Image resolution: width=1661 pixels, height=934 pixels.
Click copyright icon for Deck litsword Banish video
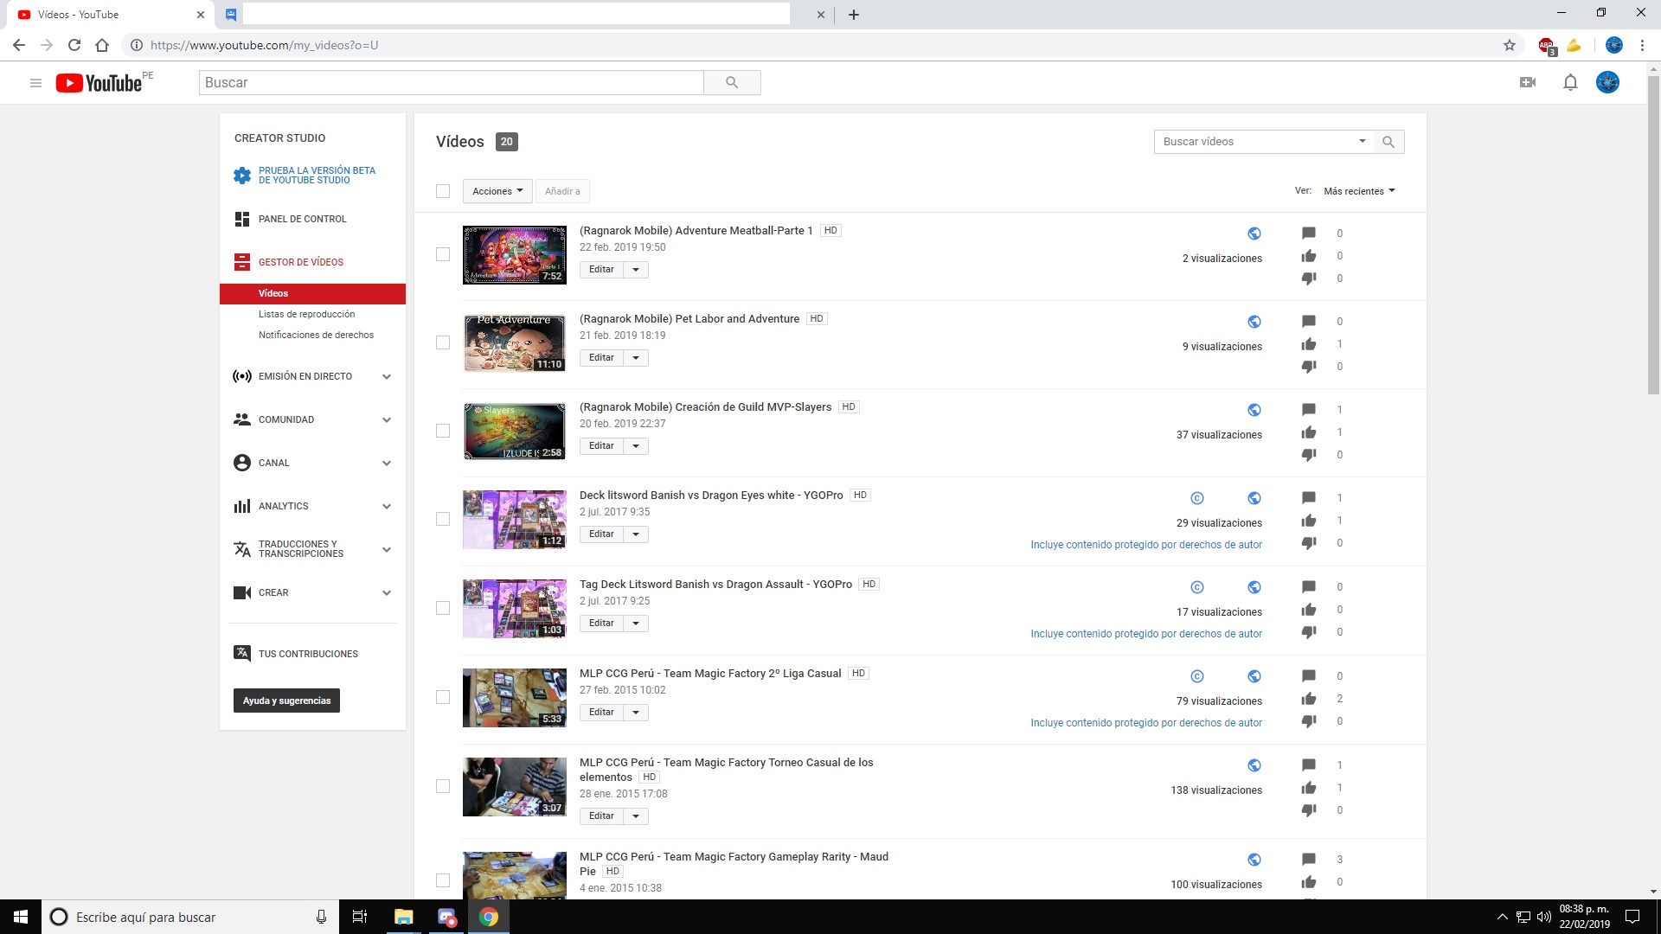[x=1197, y=498]
